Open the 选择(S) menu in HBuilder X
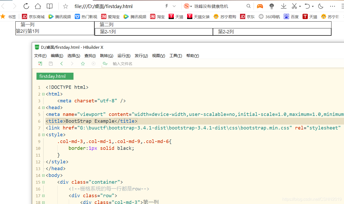Image resolution: width=344 pixels, height=204 pixels. click(x=74, y=55)
